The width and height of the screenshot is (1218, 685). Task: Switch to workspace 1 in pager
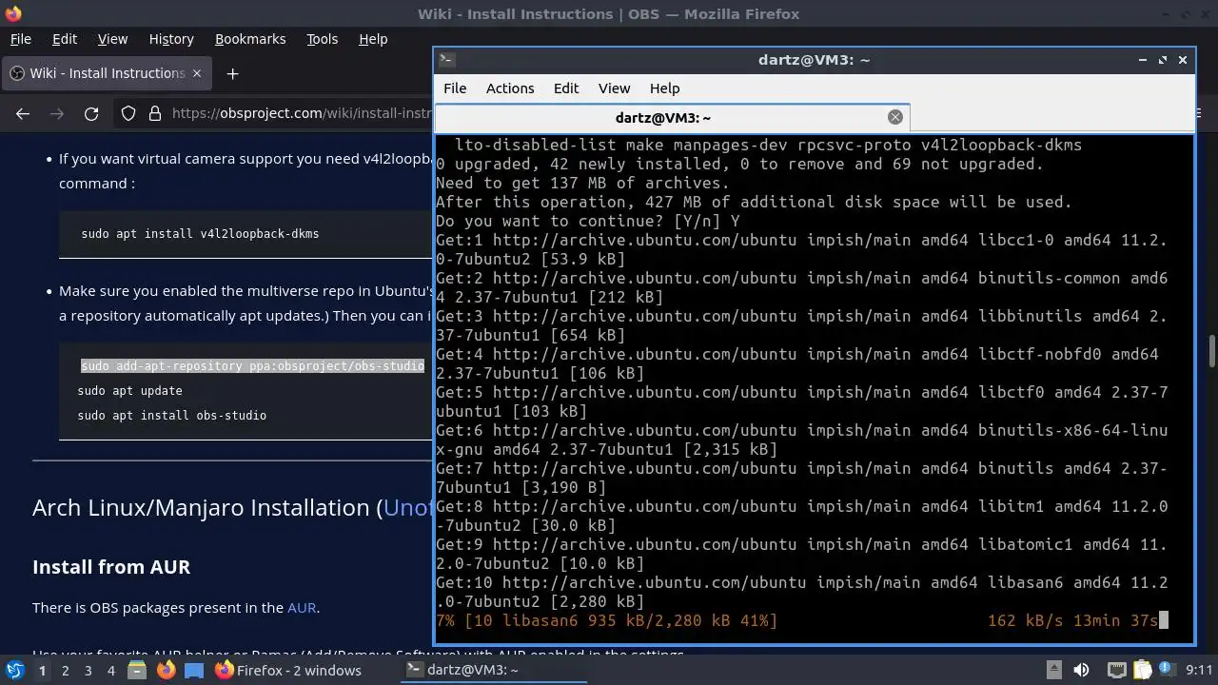coord(42,670)
